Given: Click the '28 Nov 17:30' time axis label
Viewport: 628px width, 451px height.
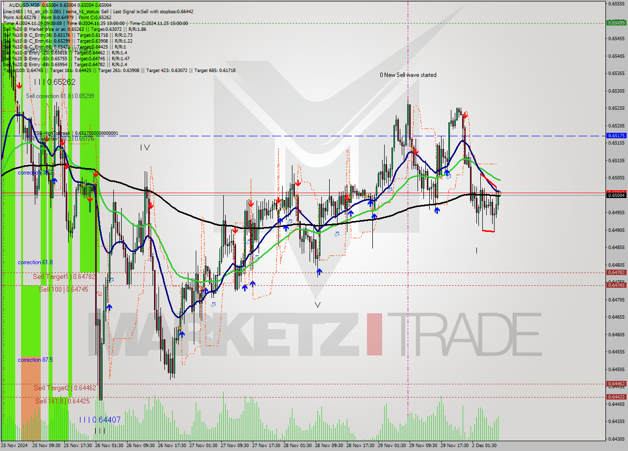Looking at the screenshot, I should click(x=361, y=446).
